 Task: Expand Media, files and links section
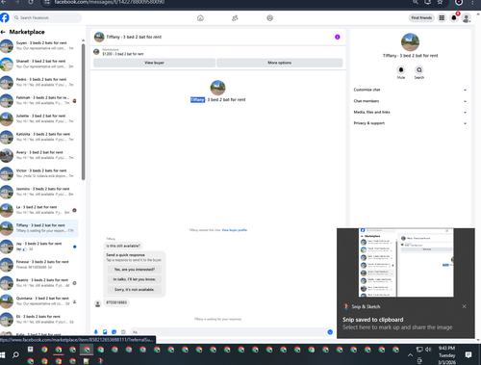tap(410, 112)
